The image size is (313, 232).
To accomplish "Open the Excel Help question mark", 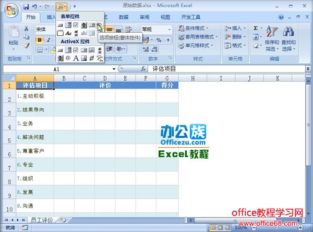I will click(281, 17).
